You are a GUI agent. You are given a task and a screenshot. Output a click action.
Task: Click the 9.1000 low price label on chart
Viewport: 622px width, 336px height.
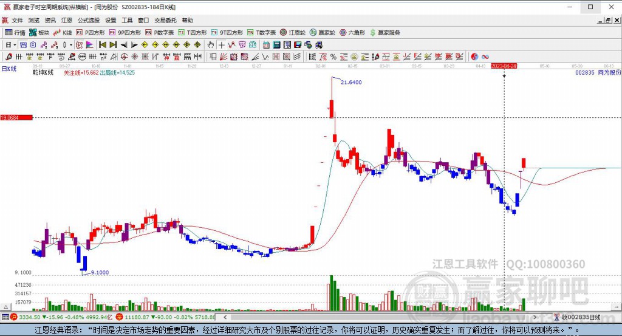point(100,272)
